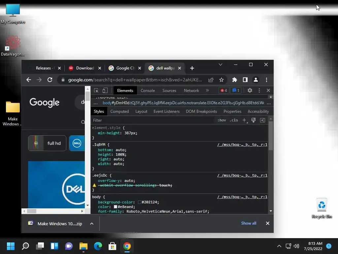Open .eejsDc rule source link

point(242,175)
